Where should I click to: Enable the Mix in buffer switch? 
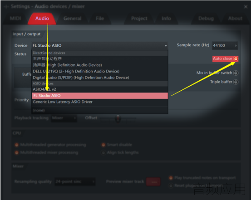click(x=236, y=73)
